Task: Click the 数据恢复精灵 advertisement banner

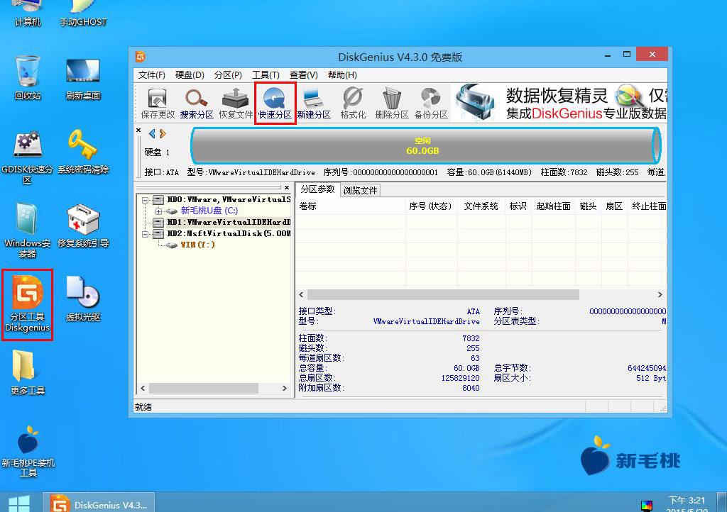Action: (559, 103)
